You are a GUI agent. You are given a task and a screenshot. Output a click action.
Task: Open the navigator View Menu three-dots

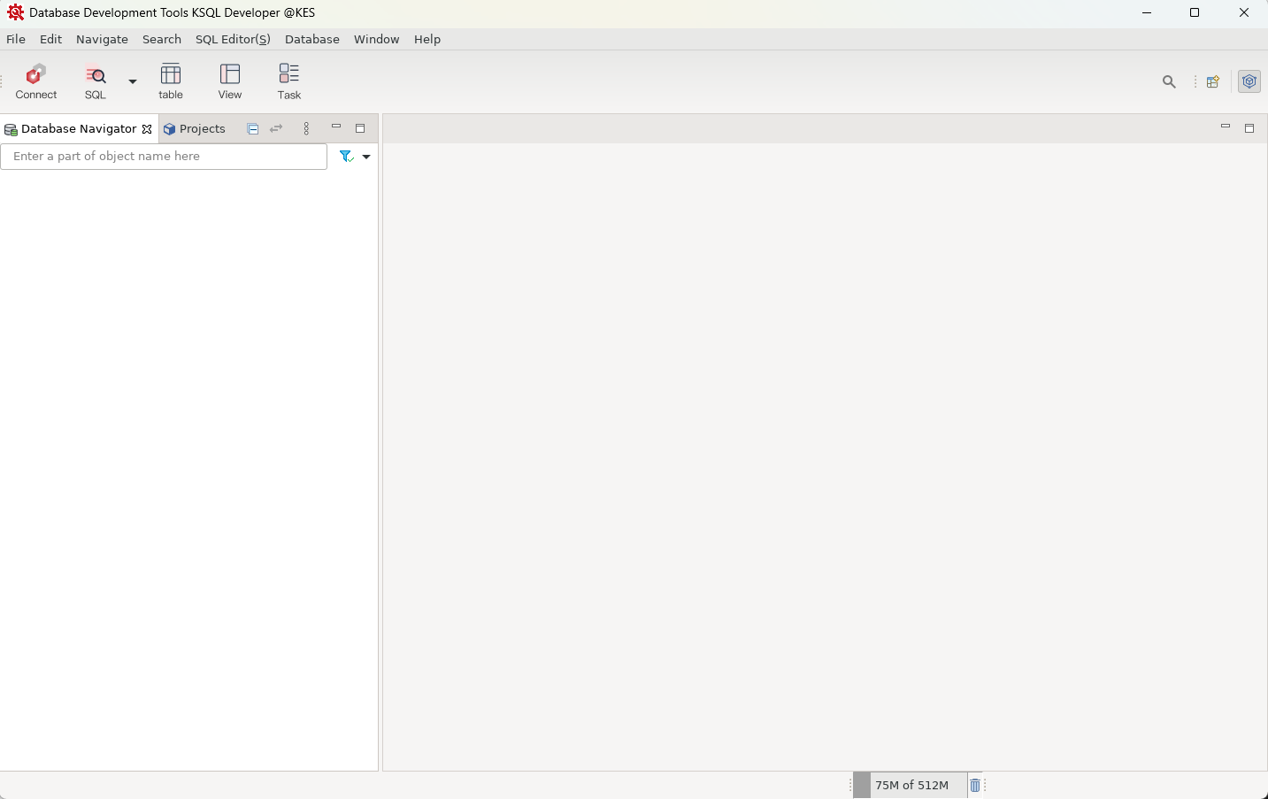tap(306, 129)
